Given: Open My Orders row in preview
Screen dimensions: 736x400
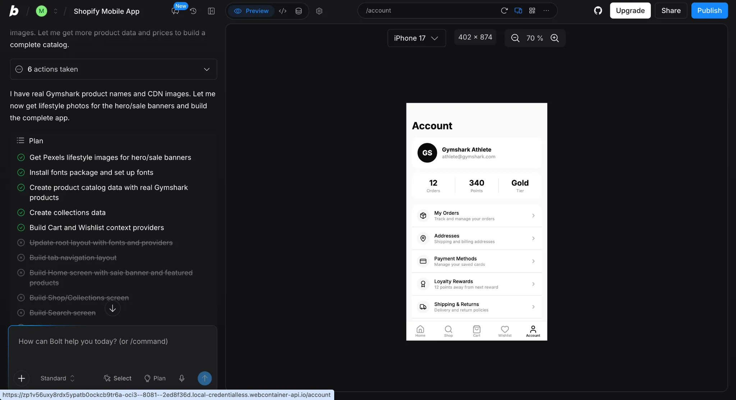Looking at the screenshot, I should pos(477,216).
